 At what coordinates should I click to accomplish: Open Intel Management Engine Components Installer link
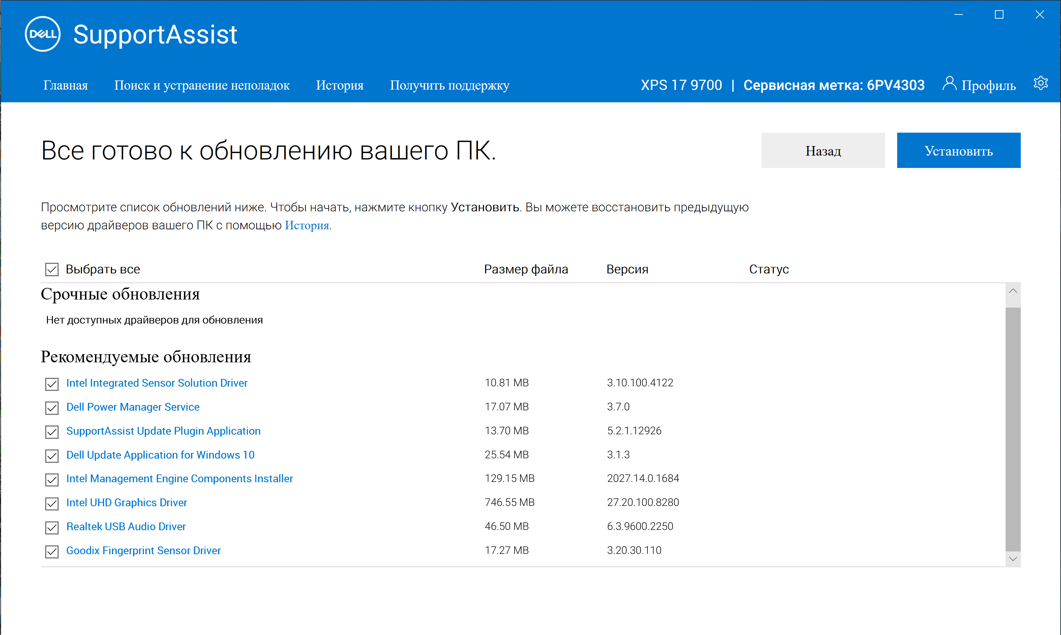coord(179,478)
